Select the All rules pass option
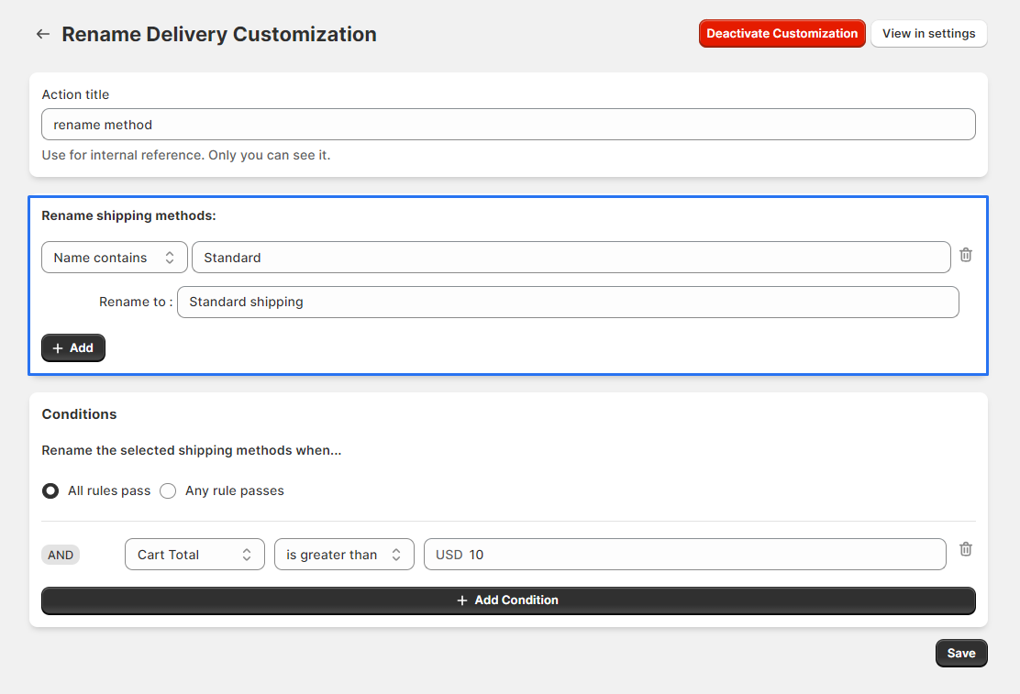 (50, 490)
